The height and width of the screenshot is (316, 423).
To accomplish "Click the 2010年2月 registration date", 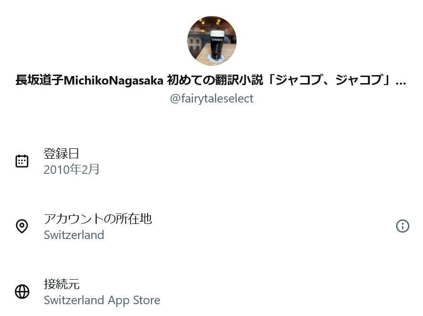I will pyautogui.click(x=72, y=170).
